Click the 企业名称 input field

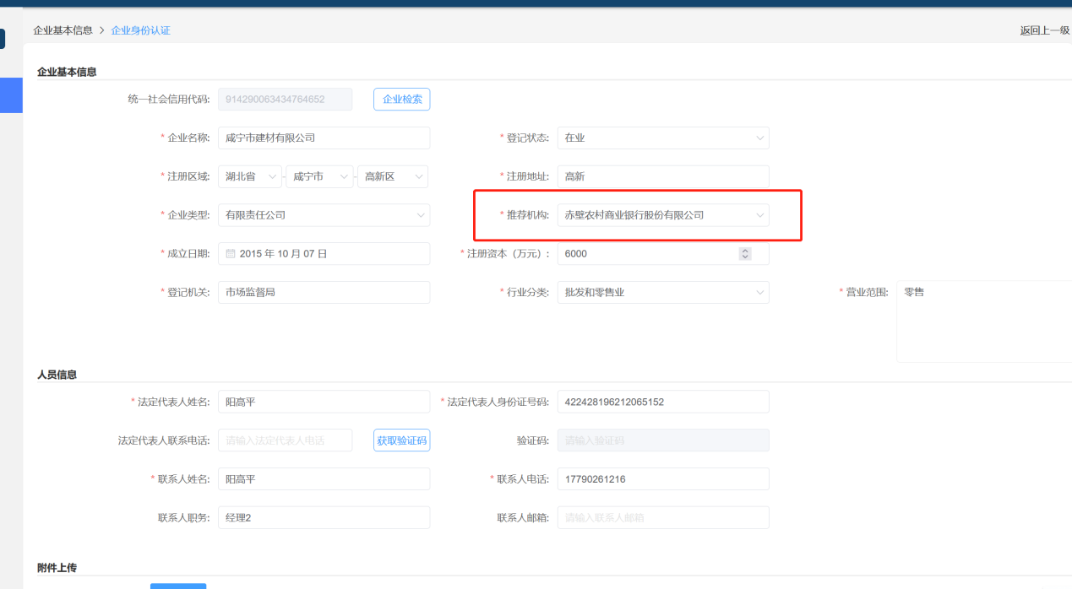pyautogui.click(x=324, y=138)
